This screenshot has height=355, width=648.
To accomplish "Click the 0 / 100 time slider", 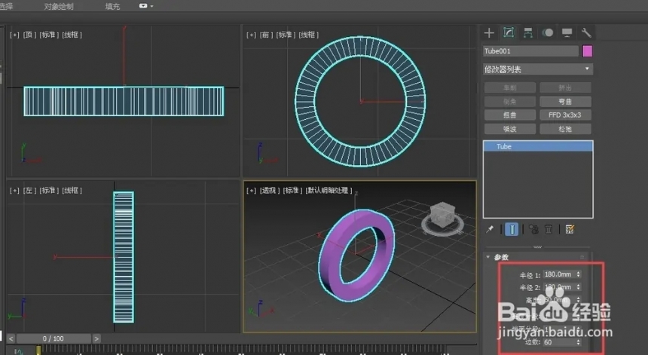I will (x=53, y=338).
